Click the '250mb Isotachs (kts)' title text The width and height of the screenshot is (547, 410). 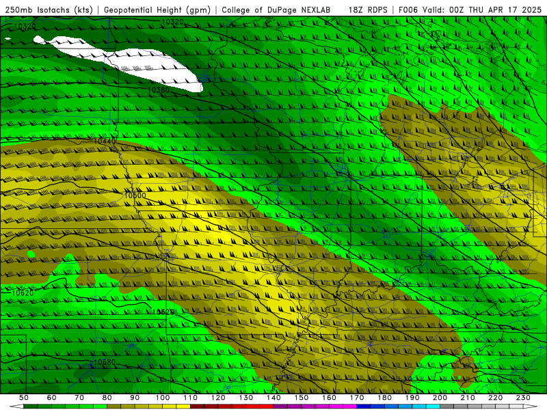(x=49, y=10)
